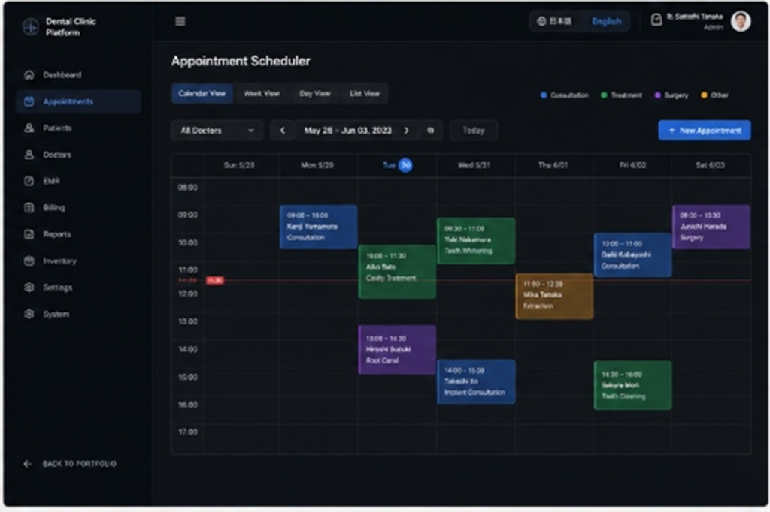Open the Settings gear icon in the sidebar
The height and width of the screenshot is (512, 770).
pyautogui.click(x=29, y=287)
